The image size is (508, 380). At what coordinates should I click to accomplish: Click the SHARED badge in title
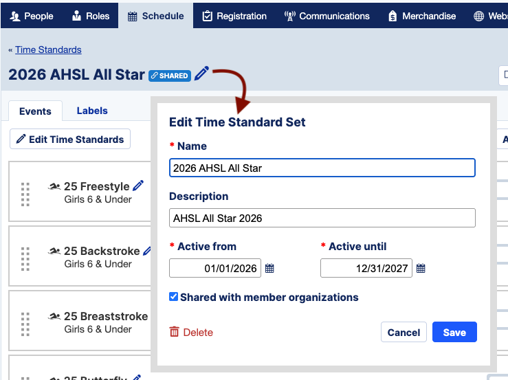click(170, 76)
